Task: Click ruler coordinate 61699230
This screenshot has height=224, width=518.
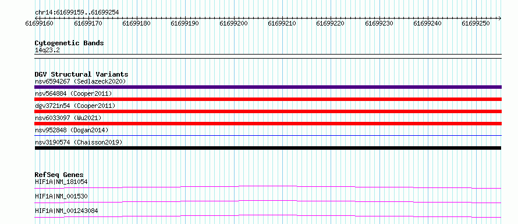Action: tap(379, 23)
